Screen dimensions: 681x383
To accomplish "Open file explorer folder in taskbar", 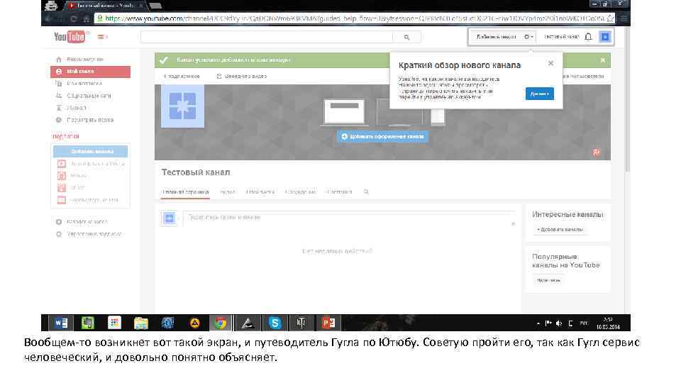I will point(141,323).
